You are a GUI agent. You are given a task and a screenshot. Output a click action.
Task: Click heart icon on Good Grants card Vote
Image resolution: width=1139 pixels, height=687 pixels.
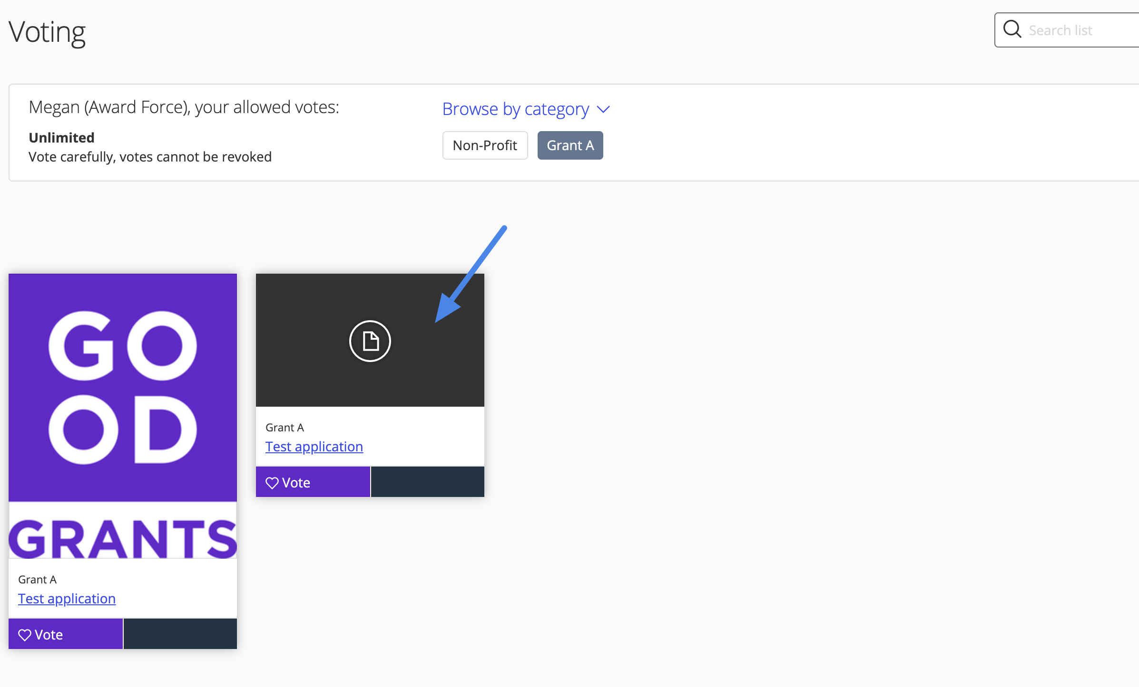click(x=25, y=635)
